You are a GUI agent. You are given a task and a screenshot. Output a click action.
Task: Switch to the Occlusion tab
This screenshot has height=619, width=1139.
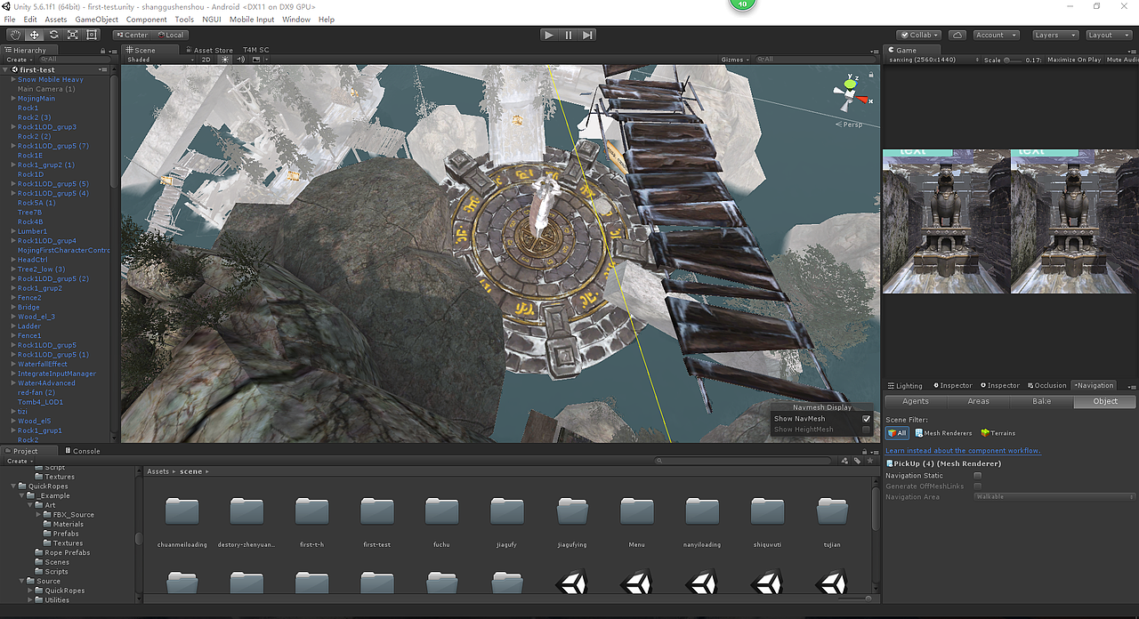pyautogui.click(x=1046, y=386)
